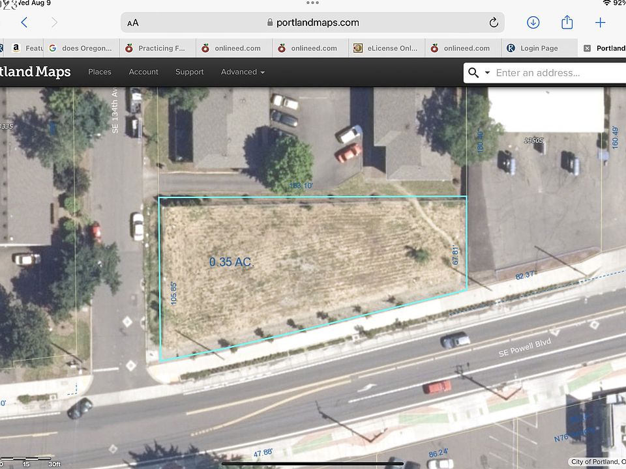Click the three-dot multitasking control at top
Image resolution: width=626 pixels, height=469 pixels.
pyautogui.click(x=312, y=3)
